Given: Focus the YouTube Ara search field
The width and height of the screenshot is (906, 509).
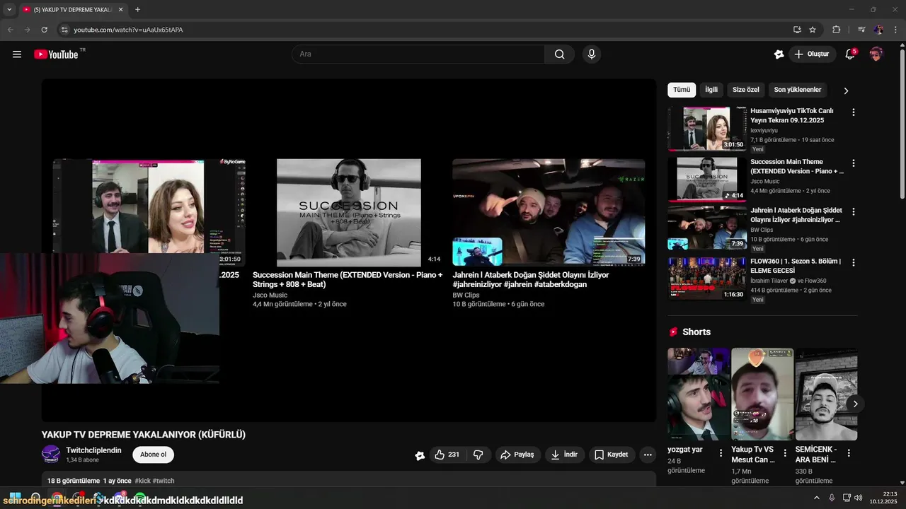Looking at the screenshot, I should pyautogui.click(x=418, y=54).
